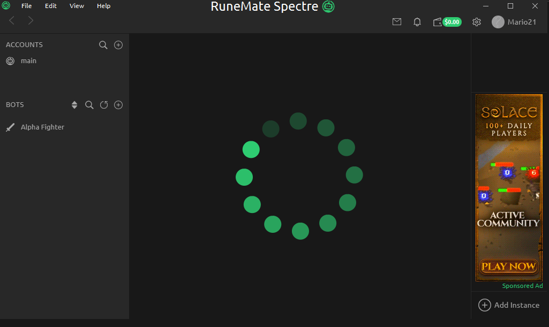549x327 pixels.
Task: Click the PLAY NOW button in the ad
Action: tap(509, 267)
